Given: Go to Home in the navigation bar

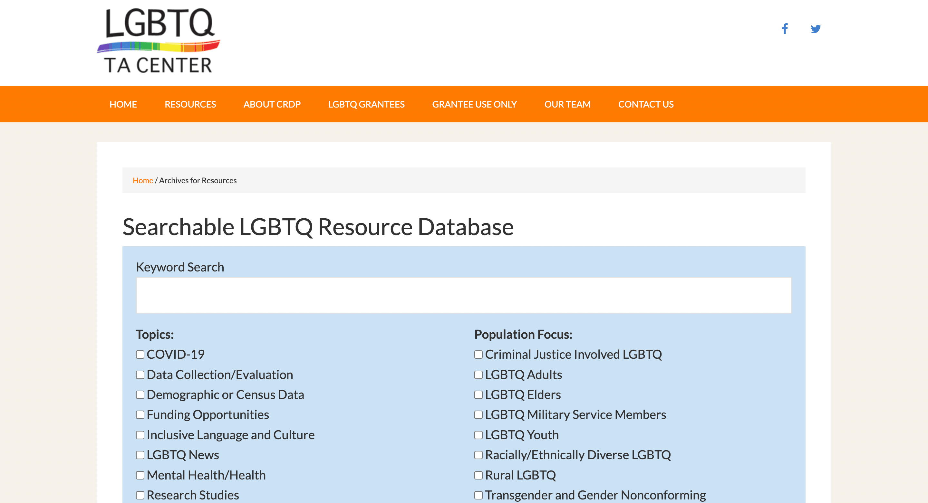Looking at the screenshot, I should click(x=123, y=104).
